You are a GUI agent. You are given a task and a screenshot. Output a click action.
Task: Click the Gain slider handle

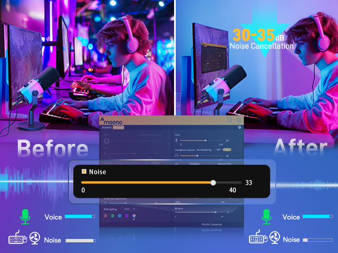[x=205, y=141]
